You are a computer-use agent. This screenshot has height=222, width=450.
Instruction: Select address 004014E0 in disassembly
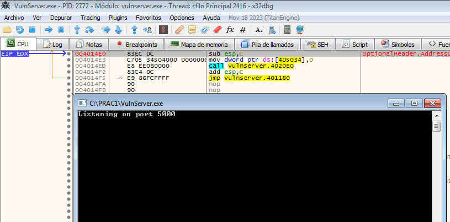click(91, 53)
